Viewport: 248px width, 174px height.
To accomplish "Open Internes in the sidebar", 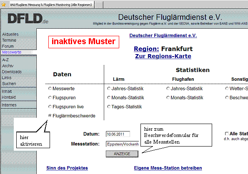I will tap(9, 105).
